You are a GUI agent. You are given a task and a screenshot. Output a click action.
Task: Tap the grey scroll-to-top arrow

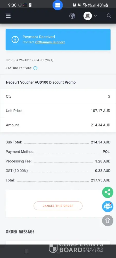click(x=107, y=221)
